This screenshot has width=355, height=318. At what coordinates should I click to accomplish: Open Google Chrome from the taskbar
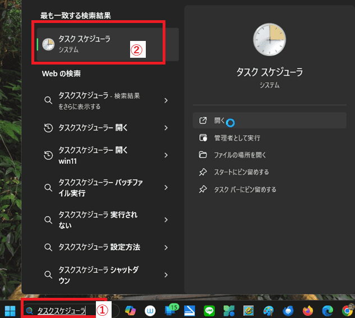point(347,310)
